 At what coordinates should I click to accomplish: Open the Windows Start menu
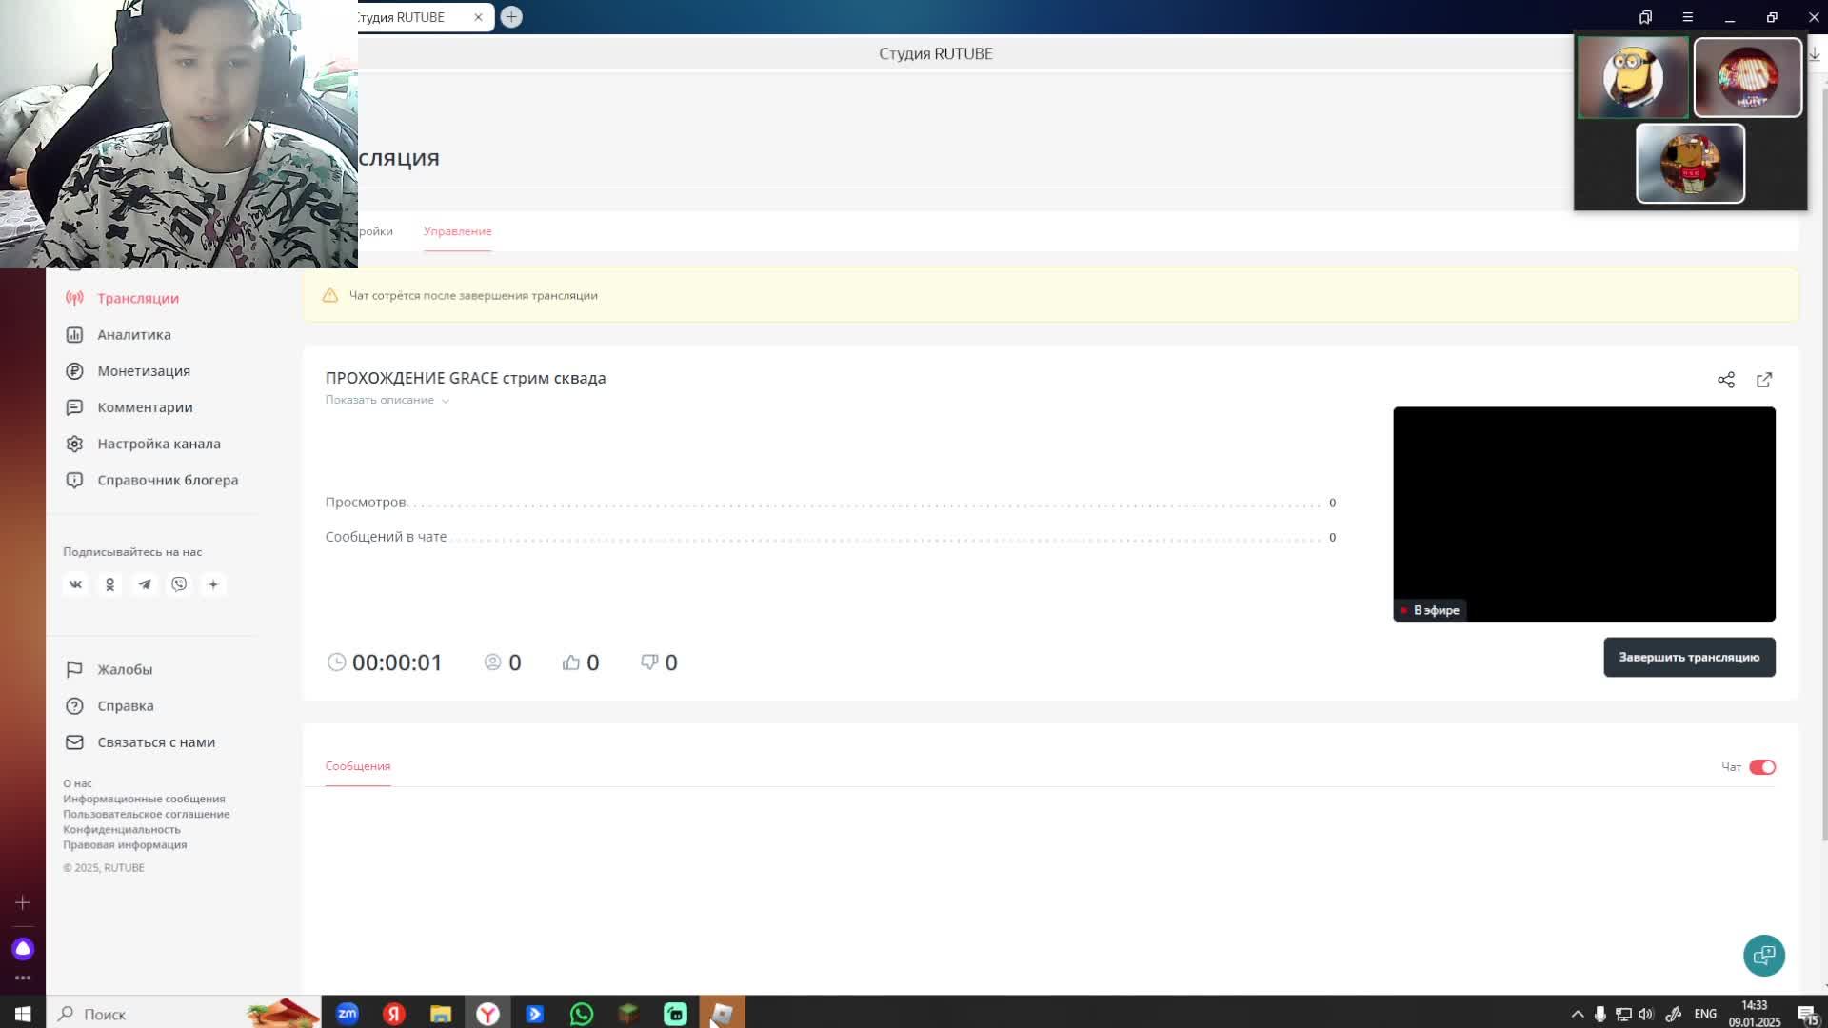click(x=23, y=1014)
